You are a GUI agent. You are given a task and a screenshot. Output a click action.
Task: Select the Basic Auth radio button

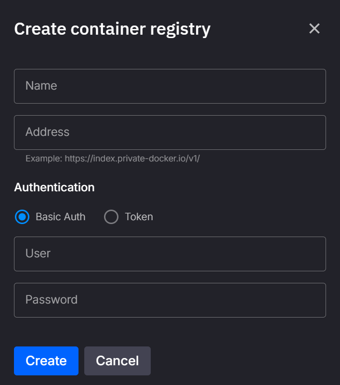(x=22, y=217)
